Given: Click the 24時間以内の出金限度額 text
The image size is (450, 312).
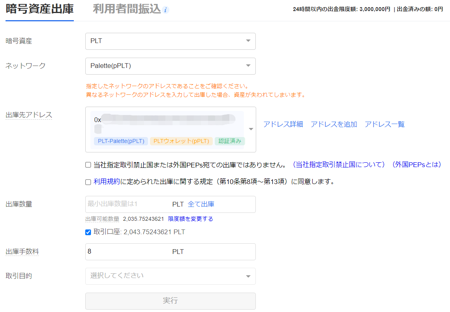Looking at the screenshot, I should [x=341, y=9].
